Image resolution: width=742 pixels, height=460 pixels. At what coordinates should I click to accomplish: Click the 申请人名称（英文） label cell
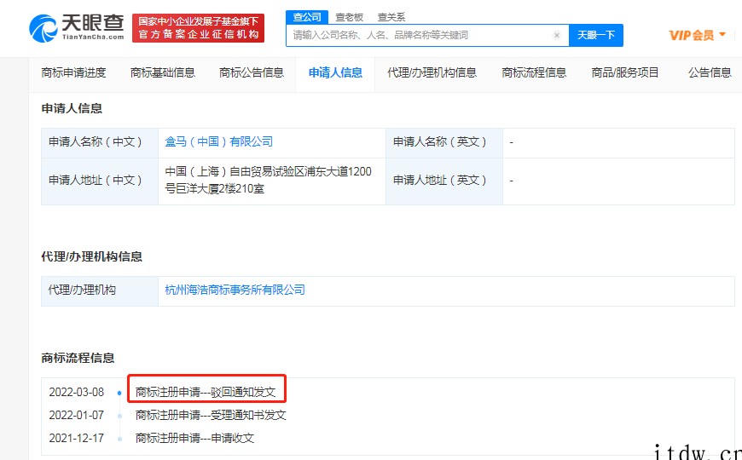click(444, 141)
